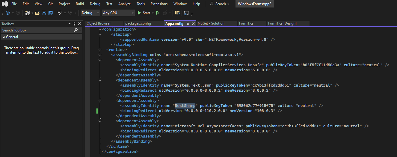Click the New Project icon

tap(27, 13)
